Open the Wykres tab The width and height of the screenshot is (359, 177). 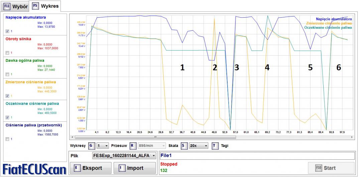[x=45, y=6]
